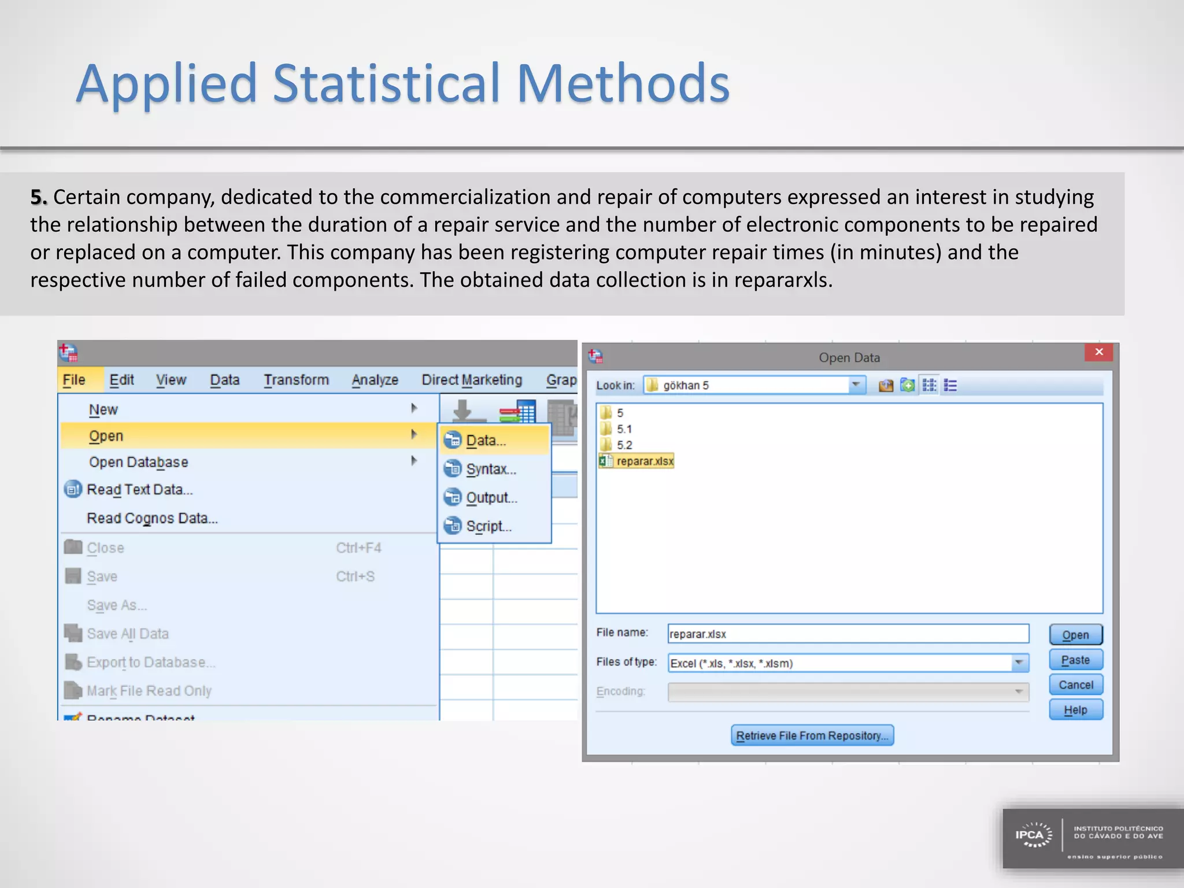Image resolution: width=1184 pixels, height=888 pixels.
Task: Click the Help button
Action: [1076, 710]
